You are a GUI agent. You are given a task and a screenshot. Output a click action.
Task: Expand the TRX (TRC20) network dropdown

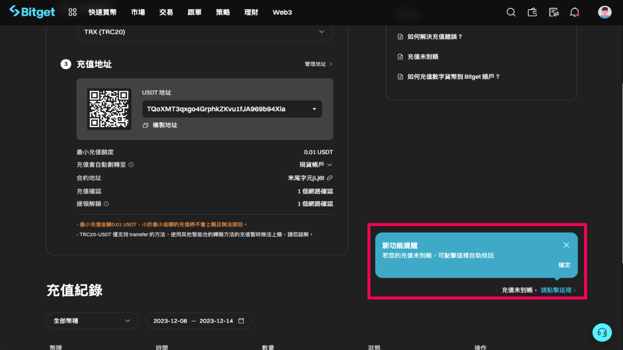tap(321, 32)
